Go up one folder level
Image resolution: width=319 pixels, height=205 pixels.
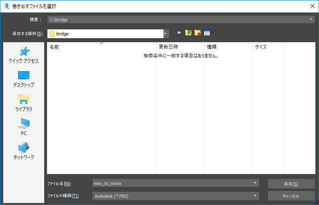tap(188, 33)
